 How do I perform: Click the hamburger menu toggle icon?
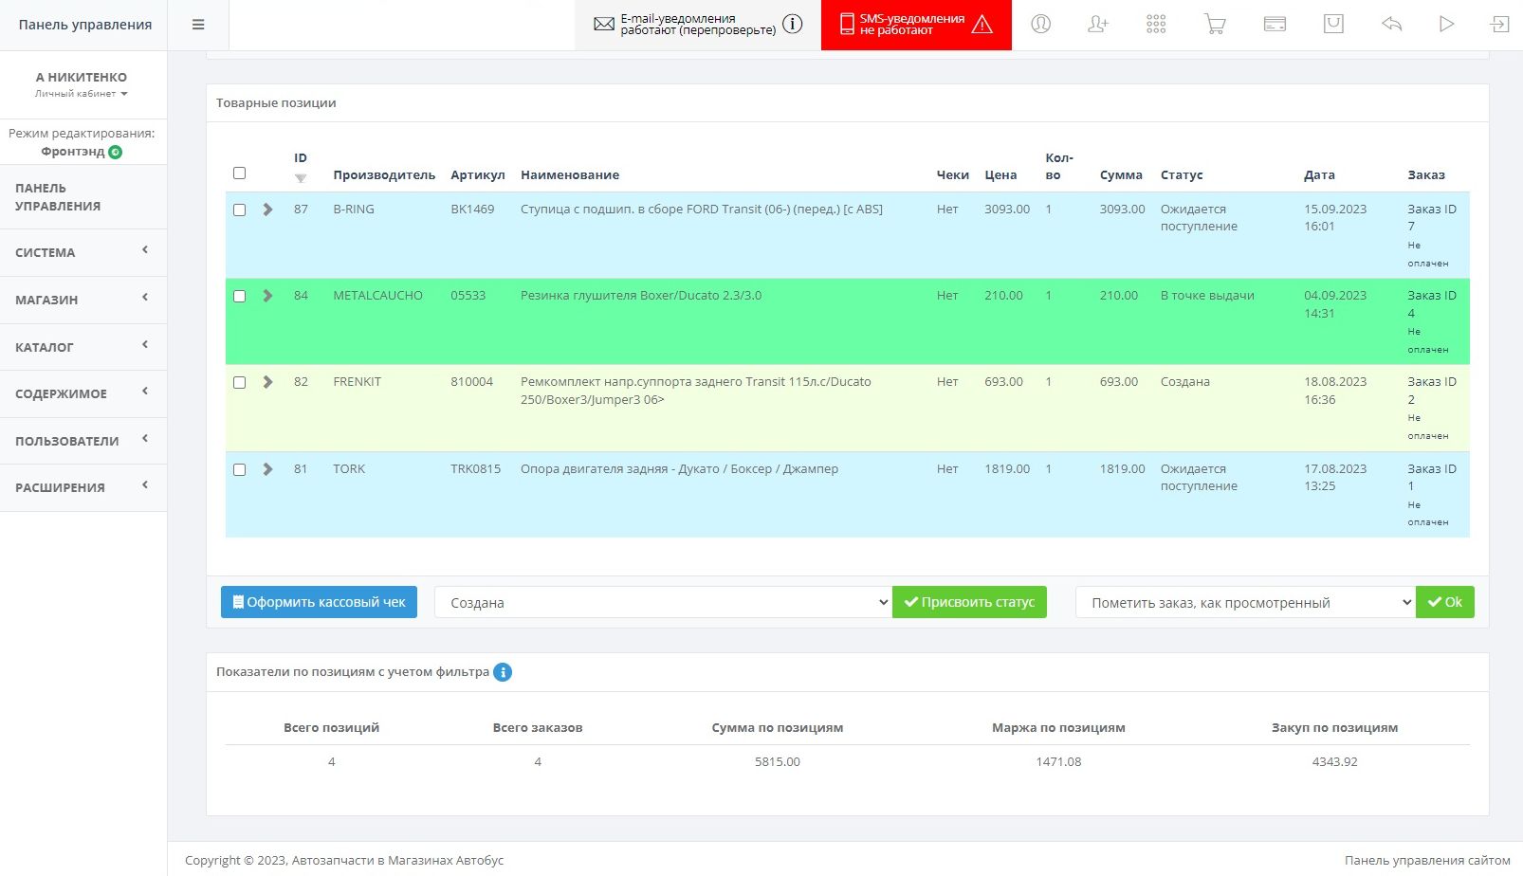pyautogui.click(x=198, y=25)
